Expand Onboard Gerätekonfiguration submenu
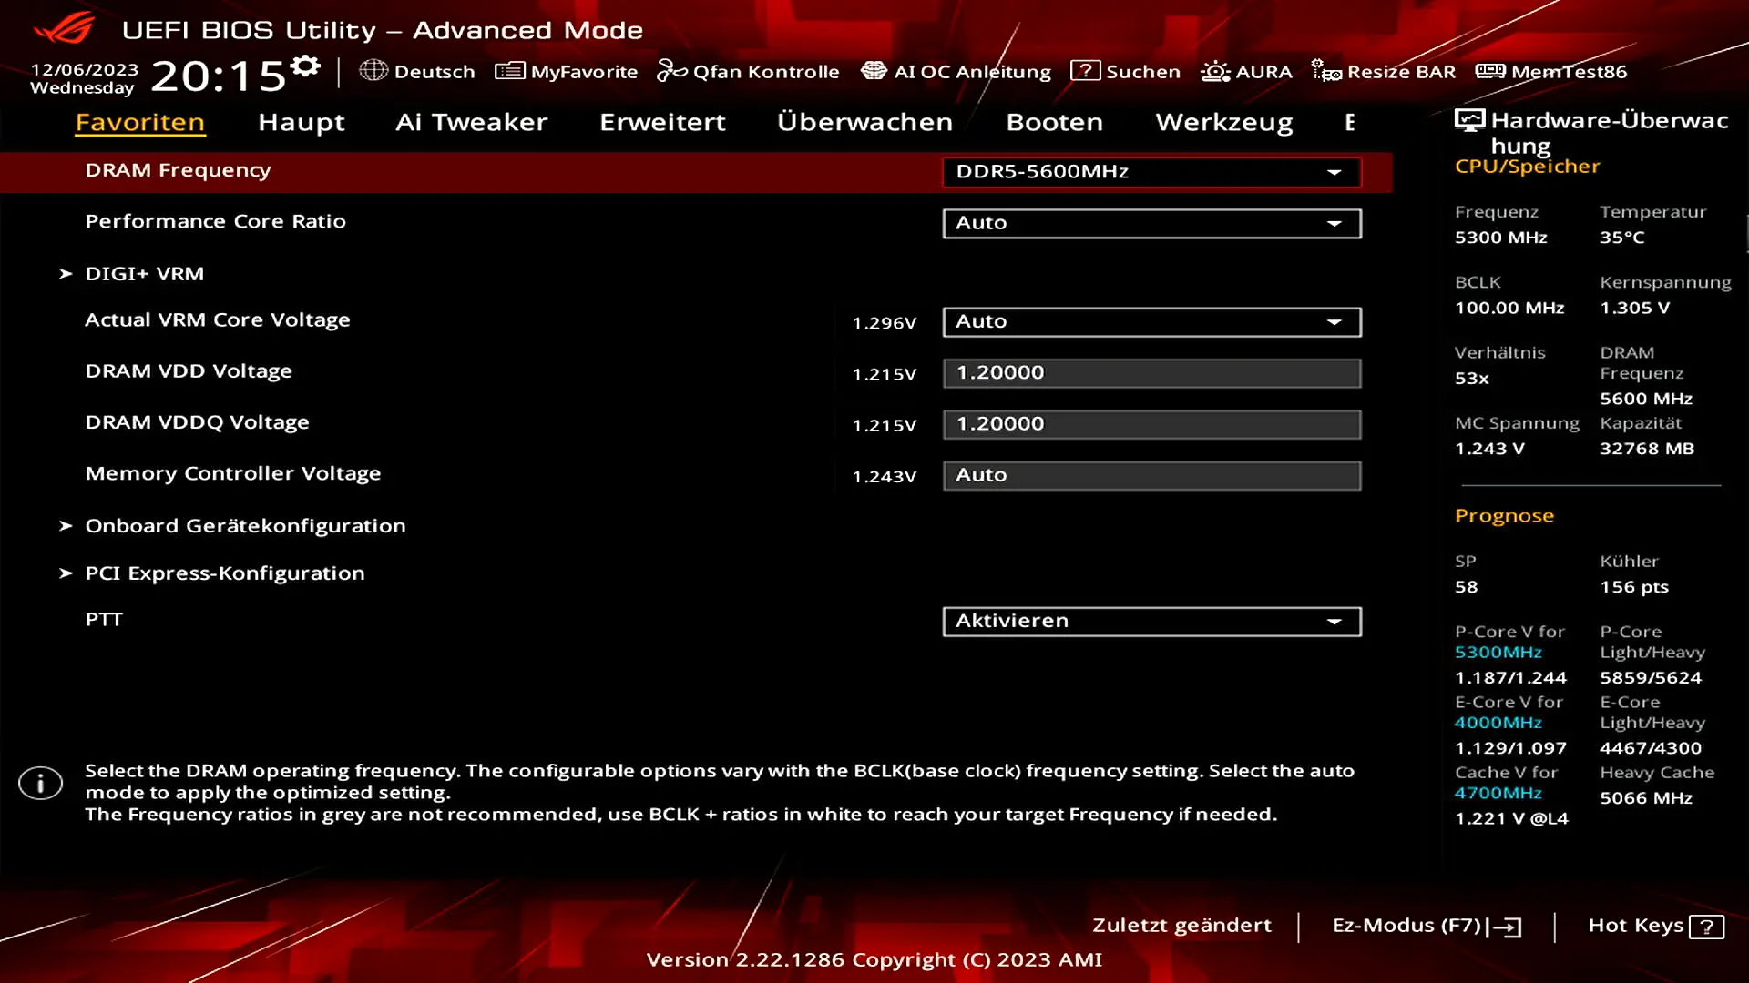The image size is (1749, 983). pos(244,525)
